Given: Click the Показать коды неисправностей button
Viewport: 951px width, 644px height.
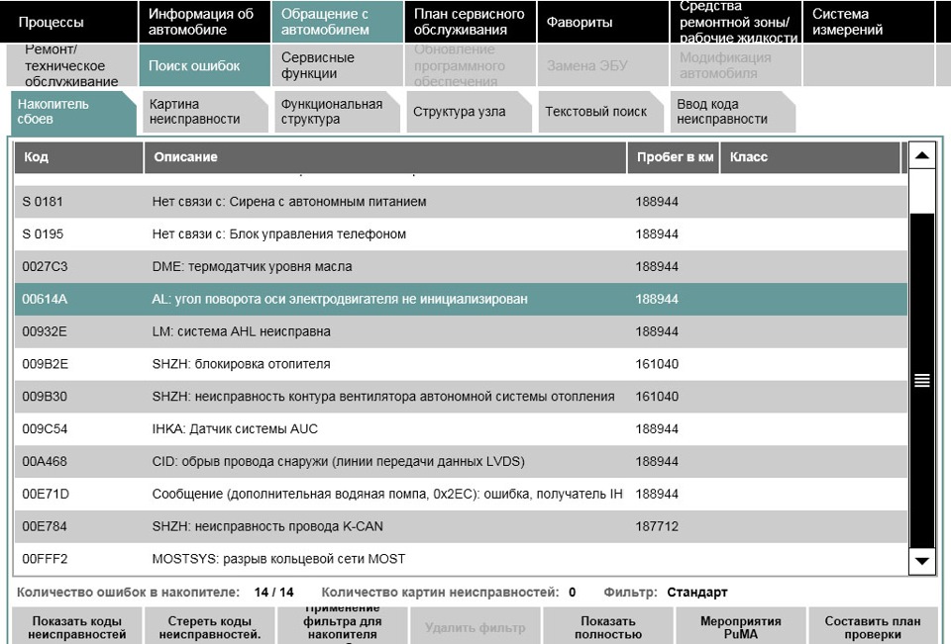Looking at the screenshot, I should click(77, 627).
